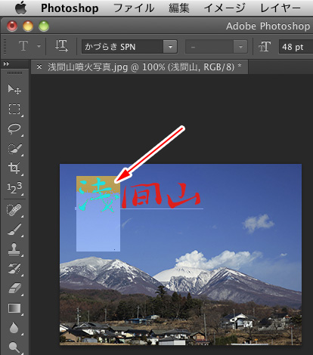Click the font name field かづらき SPN
The width and height of the screenshot is (313, 355).
[x=122, y=47]
